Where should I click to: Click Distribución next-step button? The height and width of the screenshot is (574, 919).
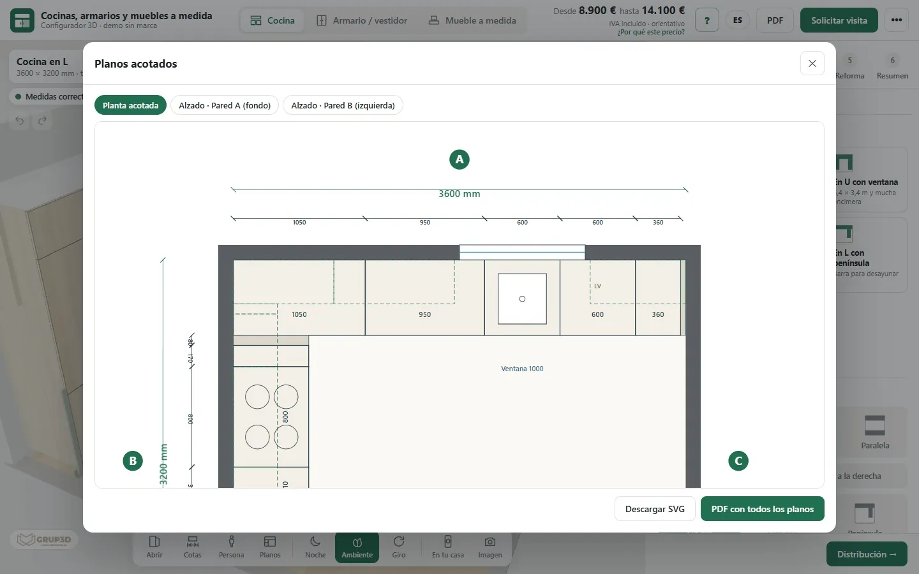(x=867, y=554)
